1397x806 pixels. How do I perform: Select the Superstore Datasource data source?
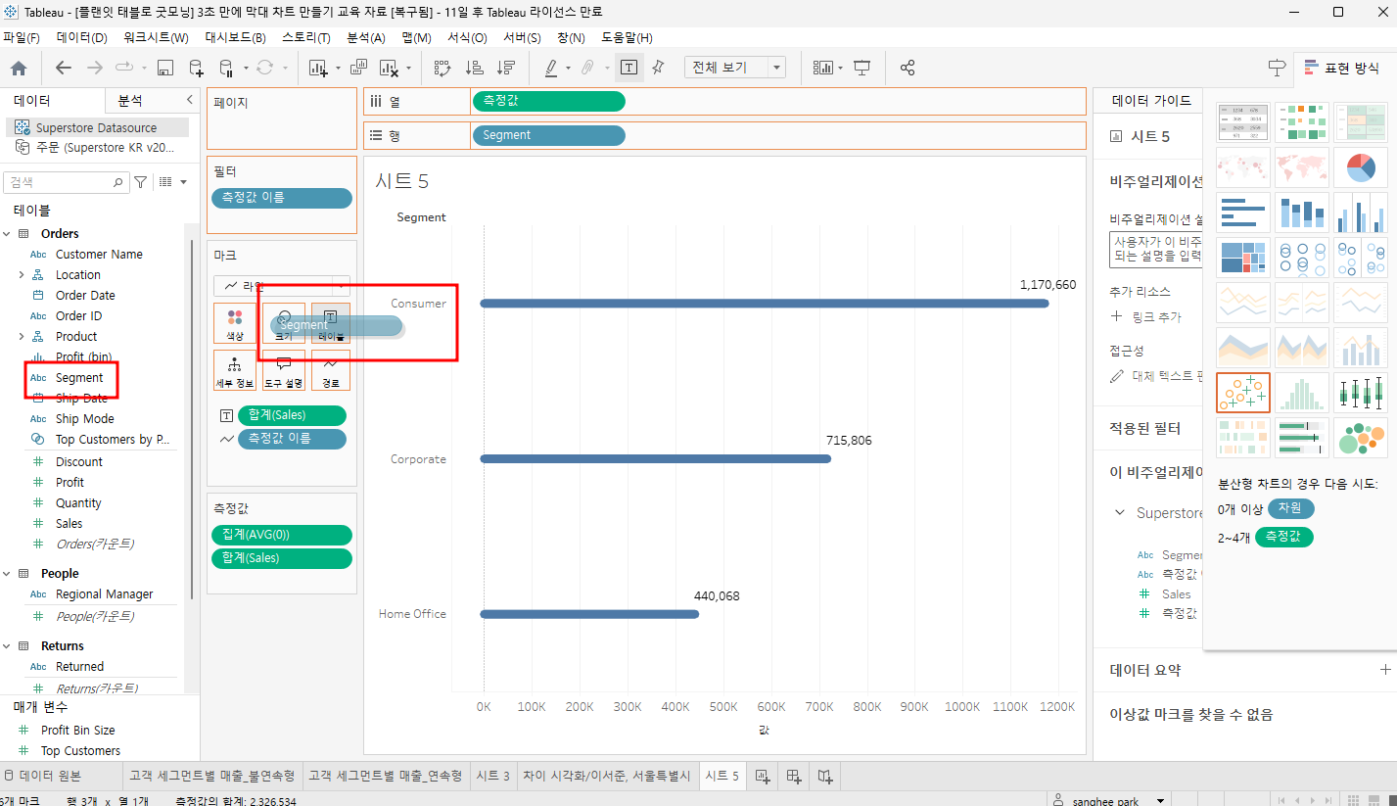point(96,127)
